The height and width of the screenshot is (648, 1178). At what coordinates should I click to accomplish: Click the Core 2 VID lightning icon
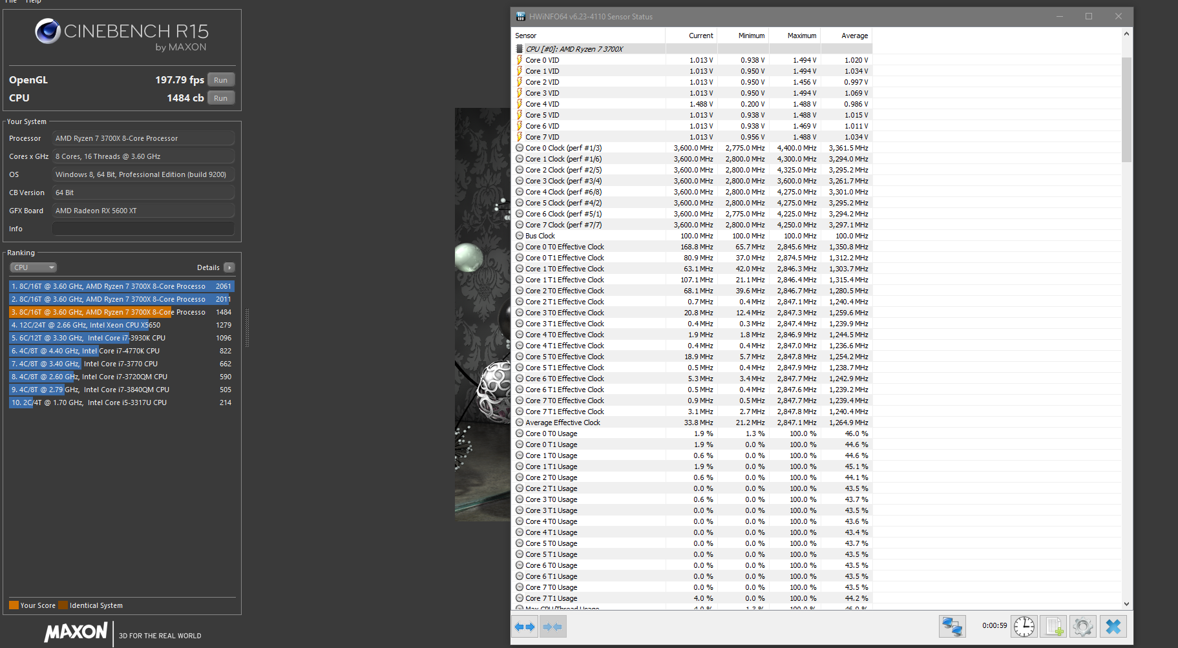tap(520, 82)
